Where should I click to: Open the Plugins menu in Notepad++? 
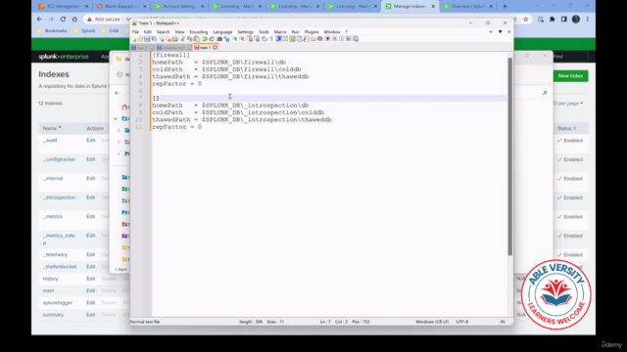(312, 32)
